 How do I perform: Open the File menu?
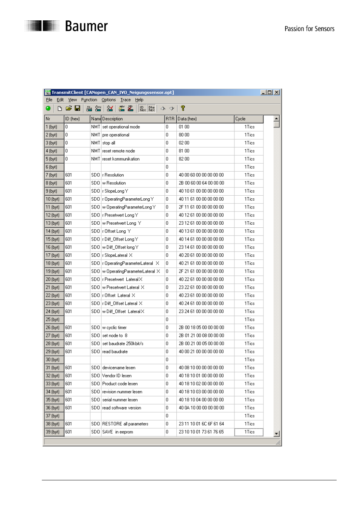(x=49, y=100)
